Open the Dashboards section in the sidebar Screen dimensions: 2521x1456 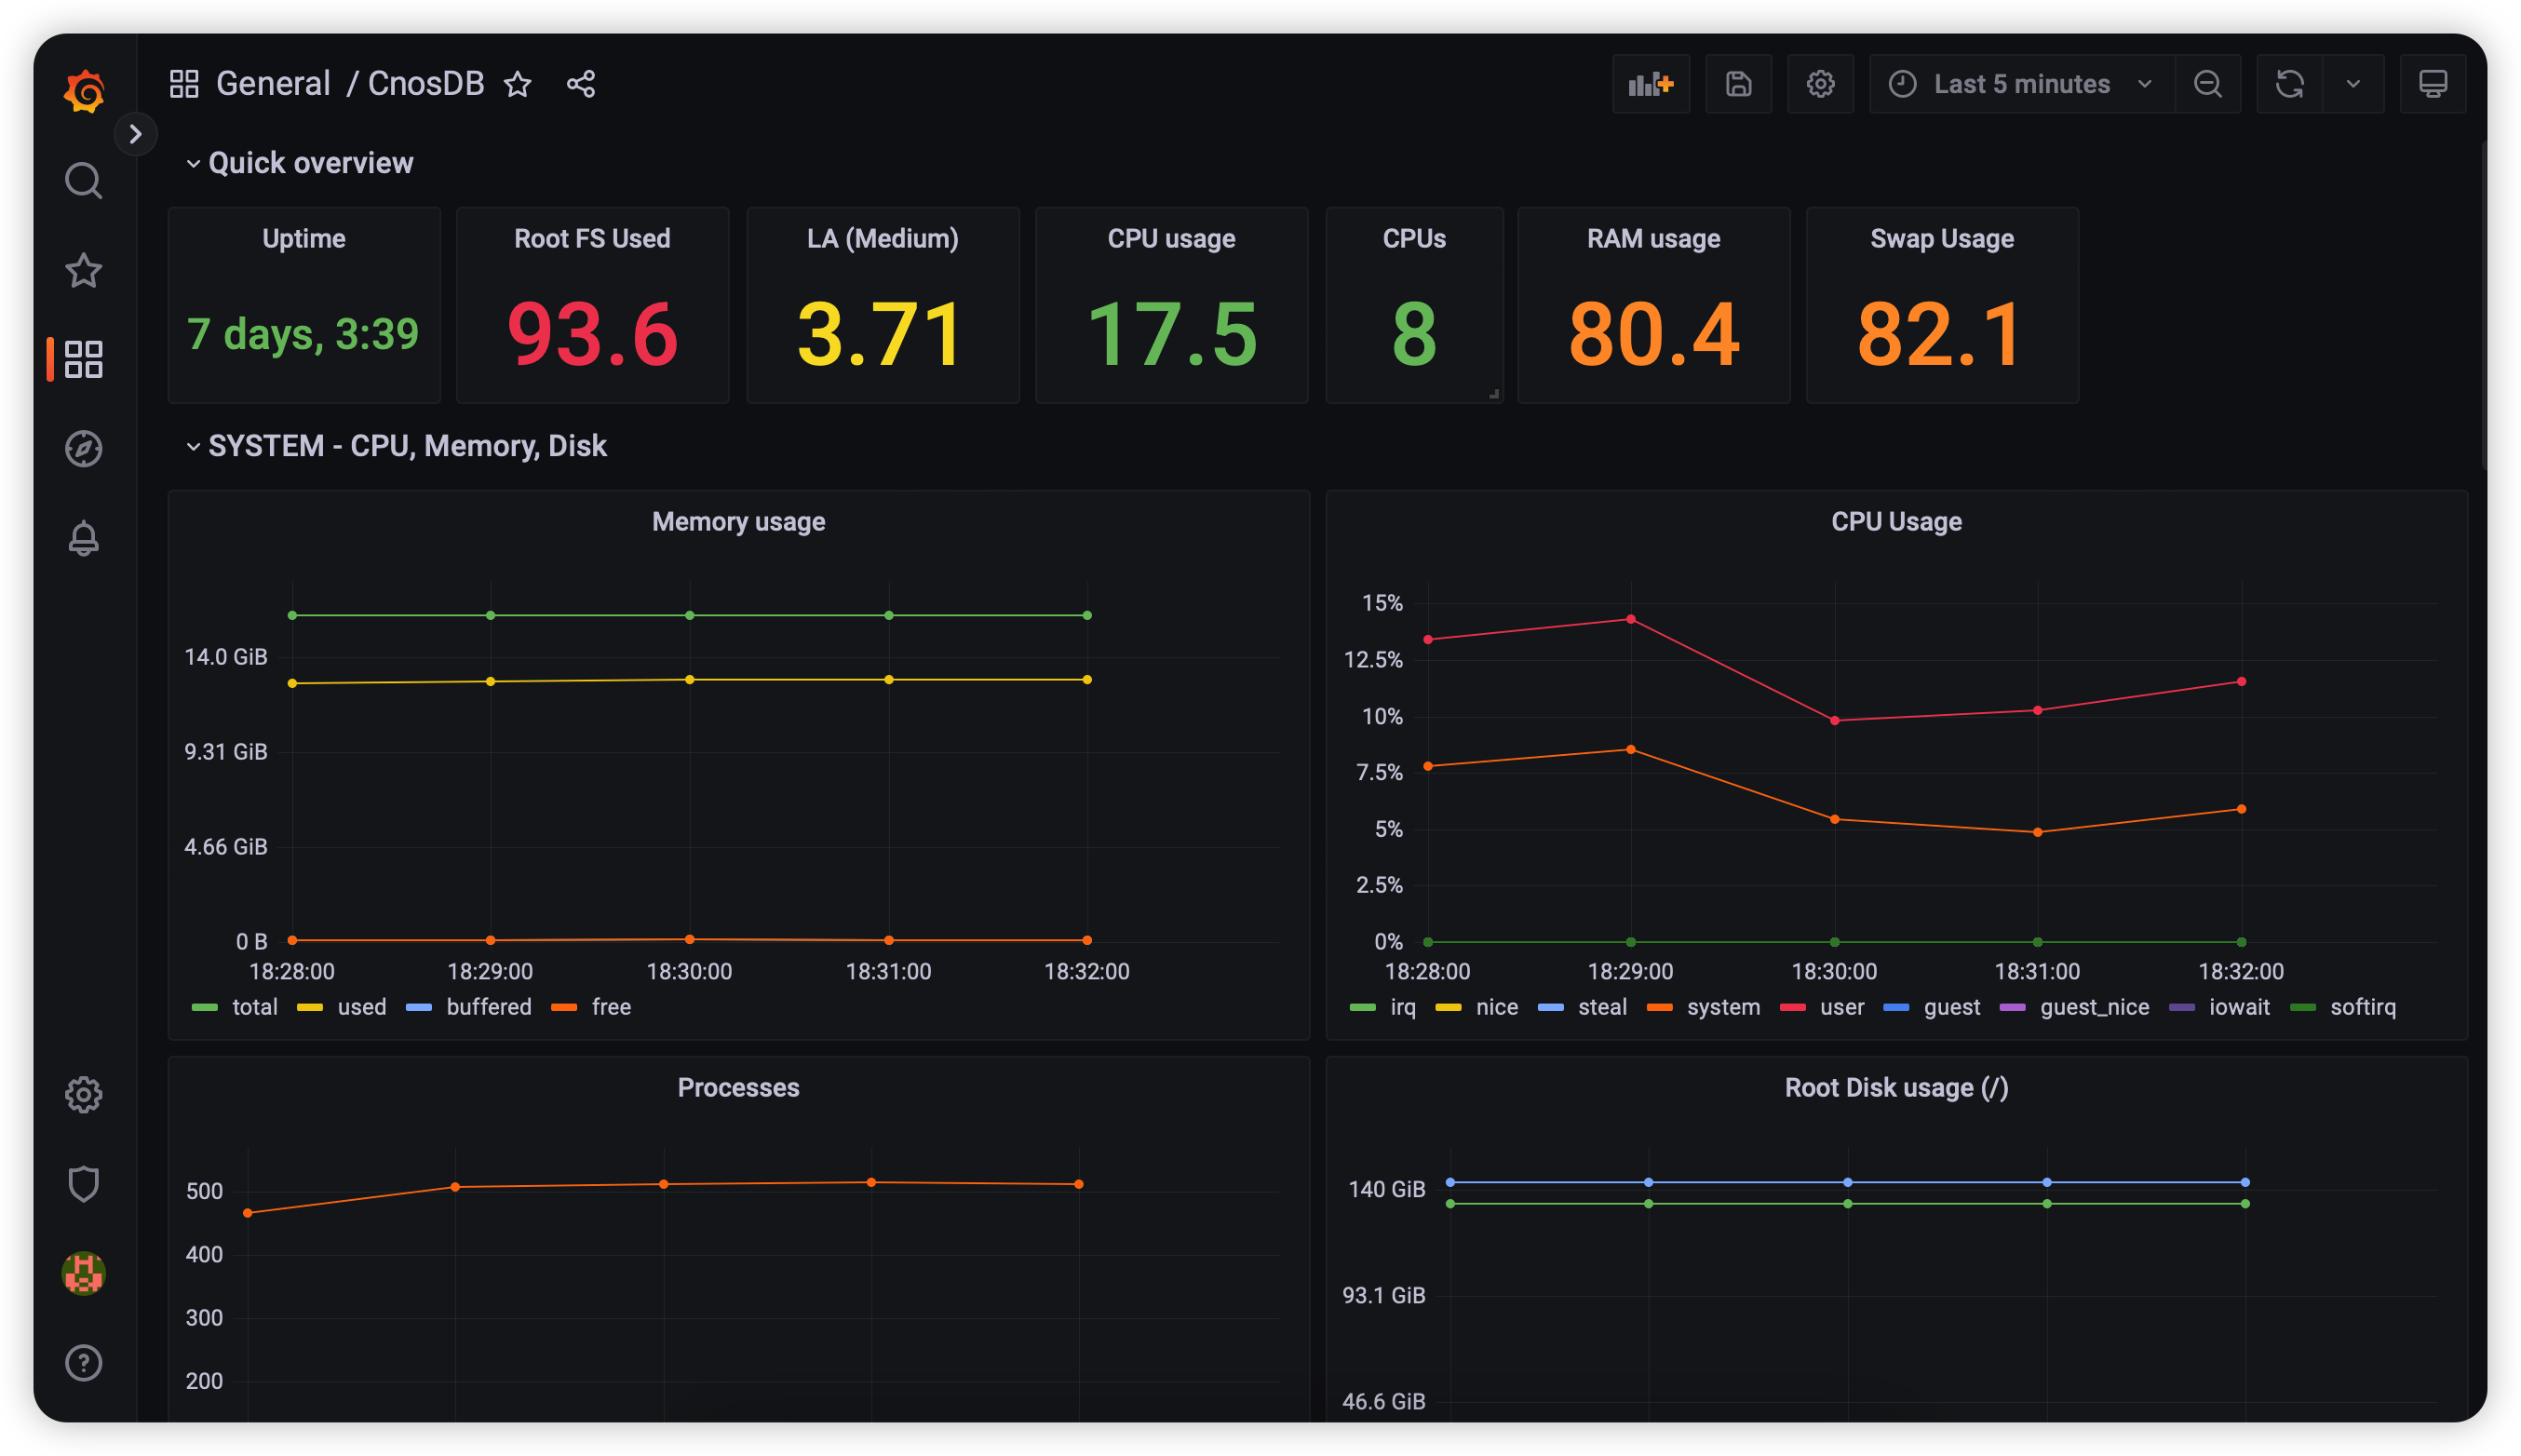84,360
